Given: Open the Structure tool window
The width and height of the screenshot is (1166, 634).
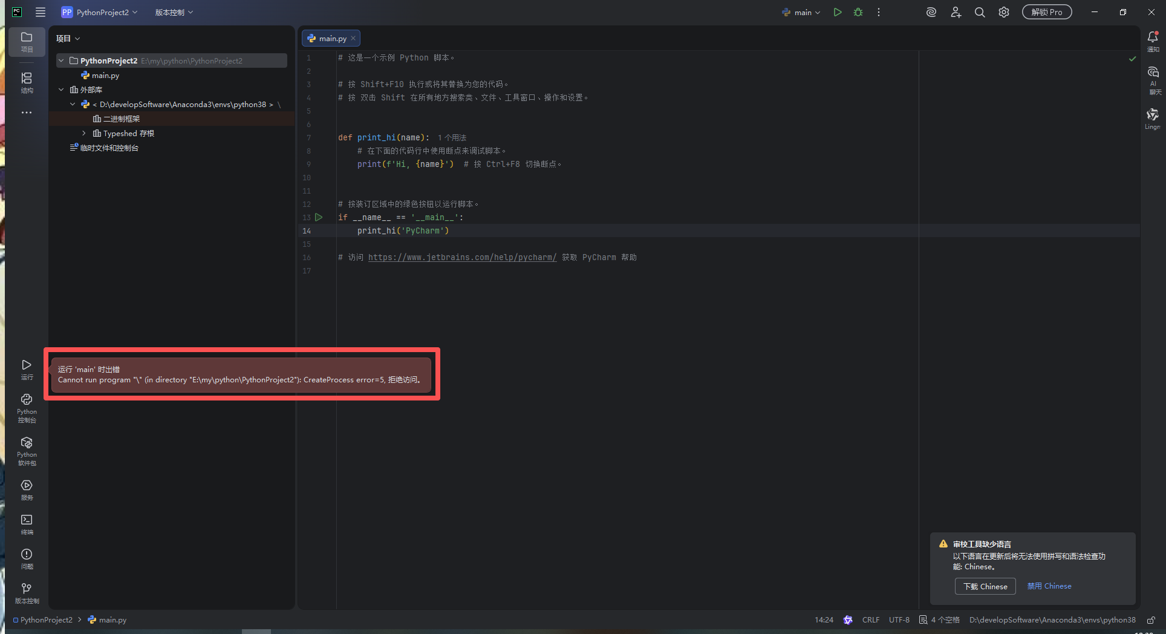Looking at the screenshot, I should point(27,83).
